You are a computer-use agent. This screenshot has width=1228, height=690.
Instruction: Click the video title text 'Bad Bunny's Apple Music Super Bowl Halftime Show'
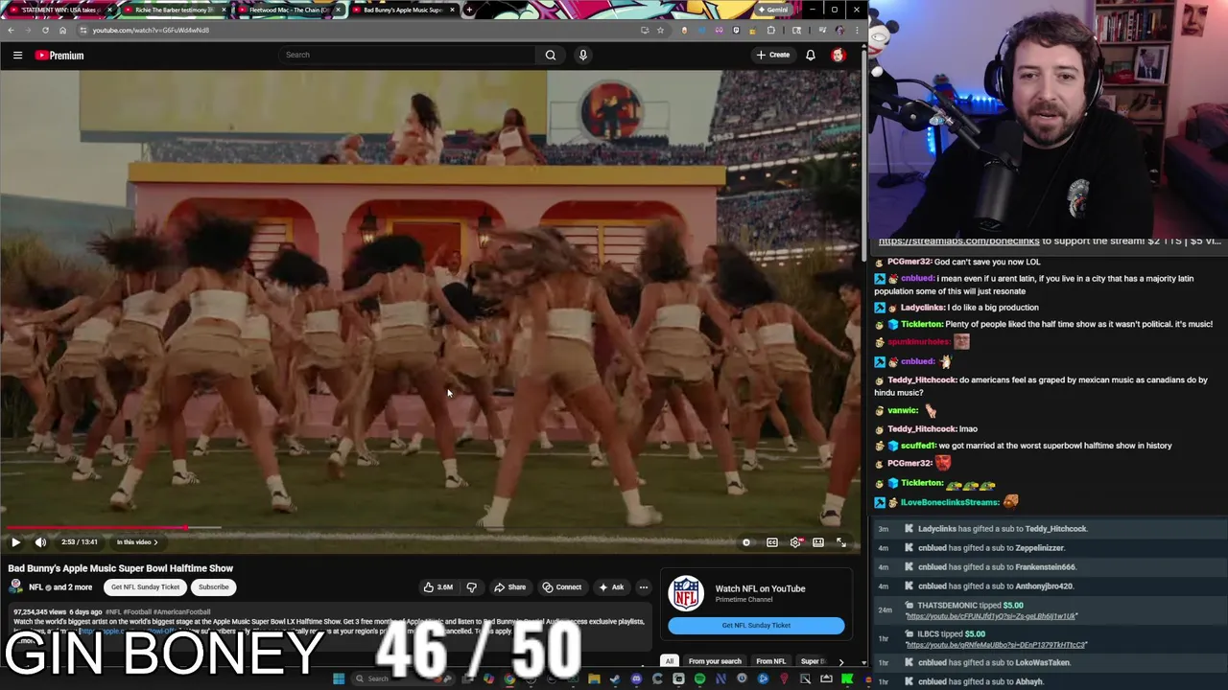pyautogui.click(x=121, y=568)
